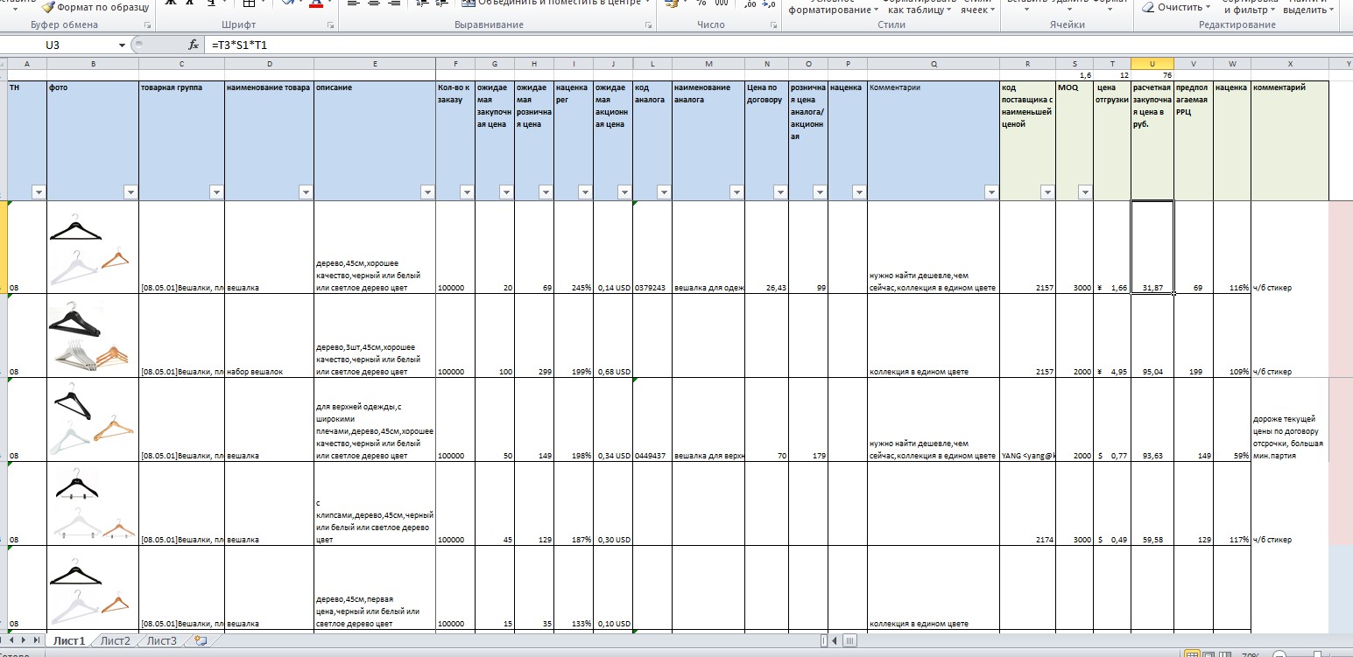The height and width of the screenshot is (657, 1353).
Task: Open the filter dropdown for товарная группа
Action: (216, 192)
